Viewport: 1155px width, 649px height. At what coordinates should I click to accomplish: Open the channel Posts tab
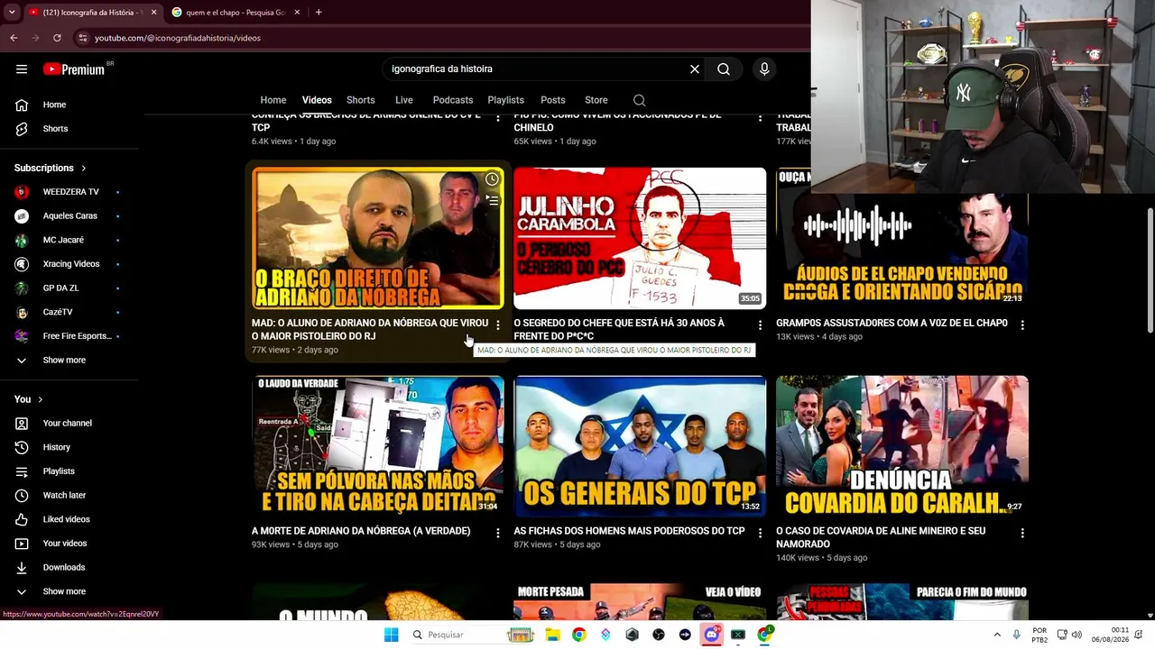(553, 100)
